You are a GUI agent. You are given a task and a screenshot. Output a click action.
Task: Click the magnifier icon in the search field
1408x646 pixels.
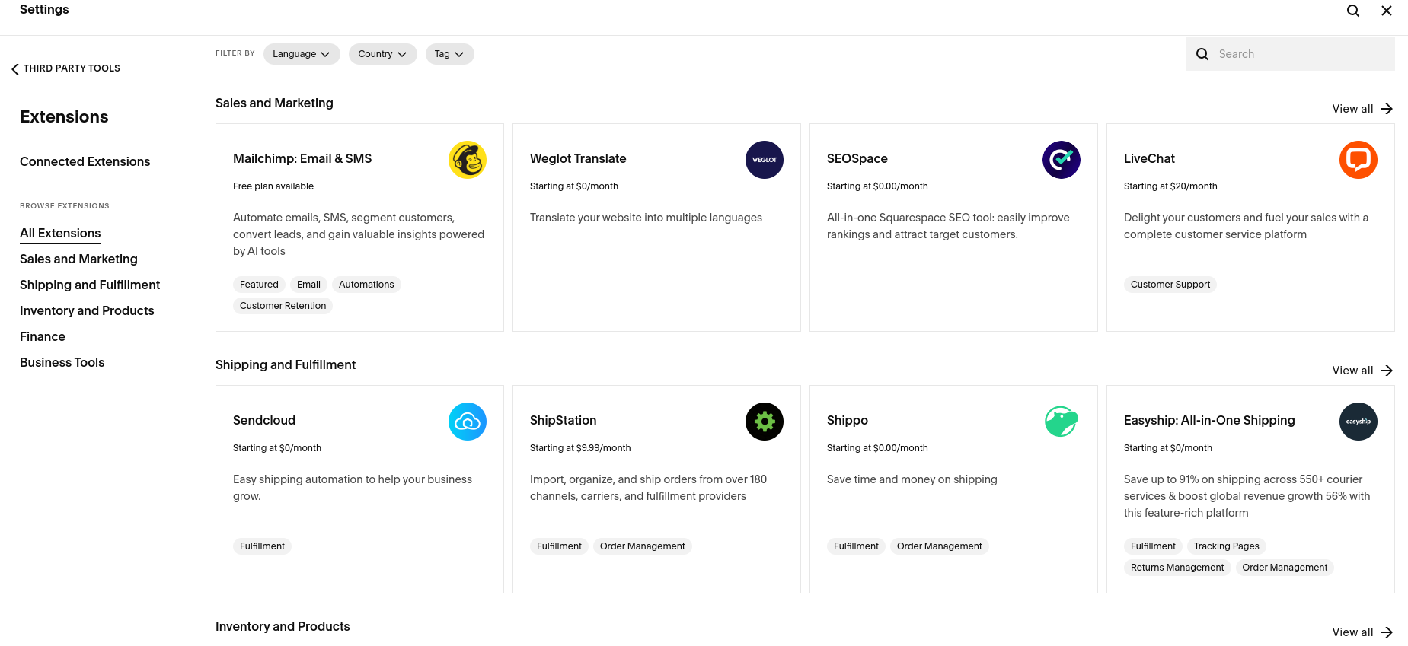[x=1202, y=54]
